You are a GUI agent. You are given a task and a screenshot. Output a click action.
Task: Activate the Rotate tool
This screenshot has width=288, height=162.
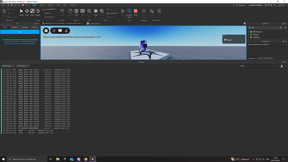[x=38, y=12]
